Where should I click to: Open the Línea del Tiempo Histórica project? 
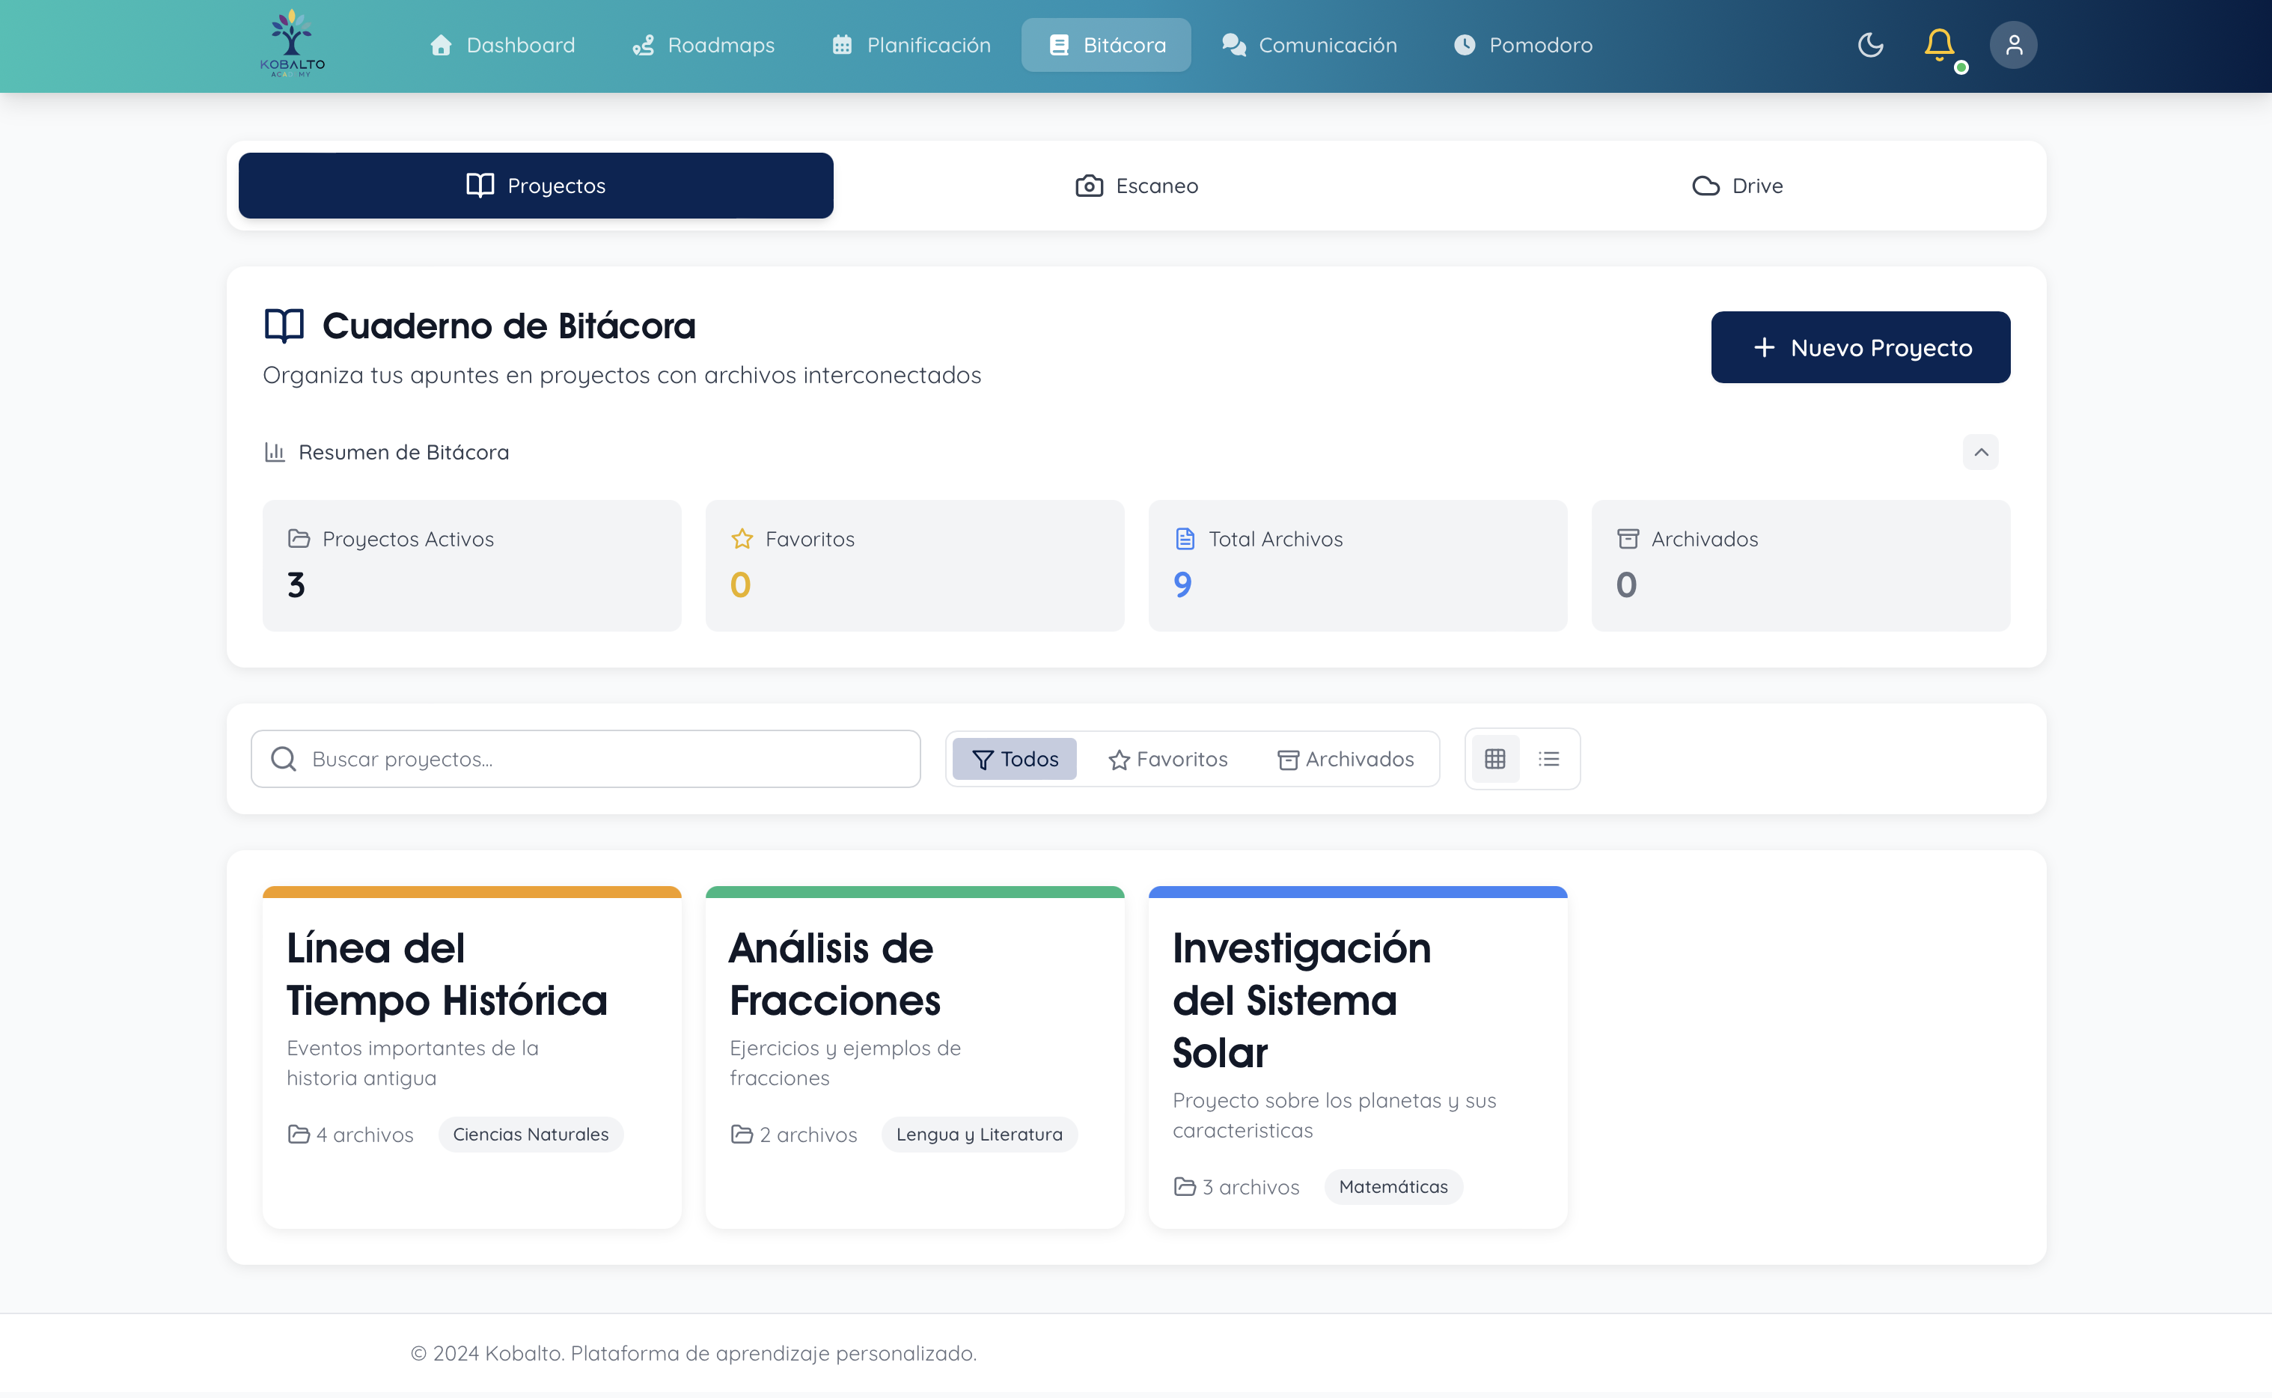click(x=447, y=974)
